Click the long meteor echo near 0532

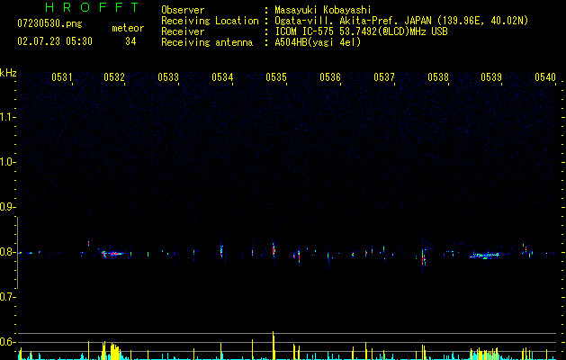coord(113,254)
